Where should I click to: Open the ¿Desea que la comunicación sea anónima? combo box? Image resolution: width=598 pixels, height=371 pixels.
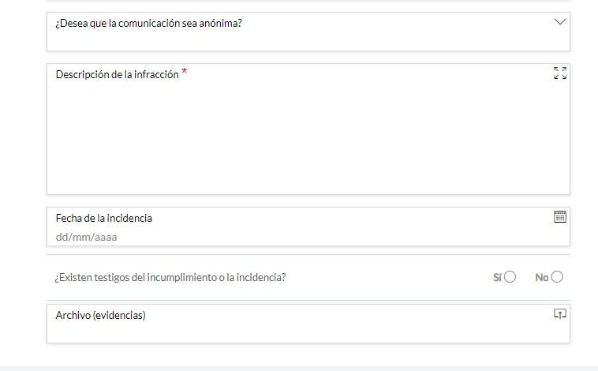click(308, 32)
